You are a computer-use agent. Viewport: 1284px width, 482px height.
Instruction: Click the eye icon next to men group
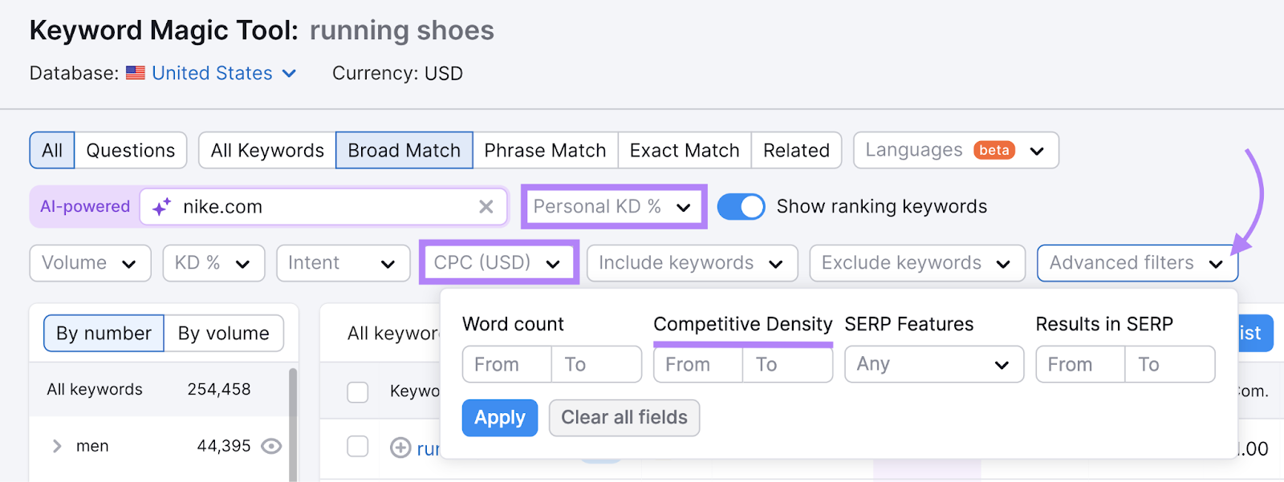(272, 446)
